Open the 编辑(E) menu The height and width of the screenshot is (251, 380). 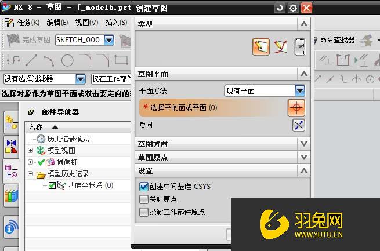[57, 23]
